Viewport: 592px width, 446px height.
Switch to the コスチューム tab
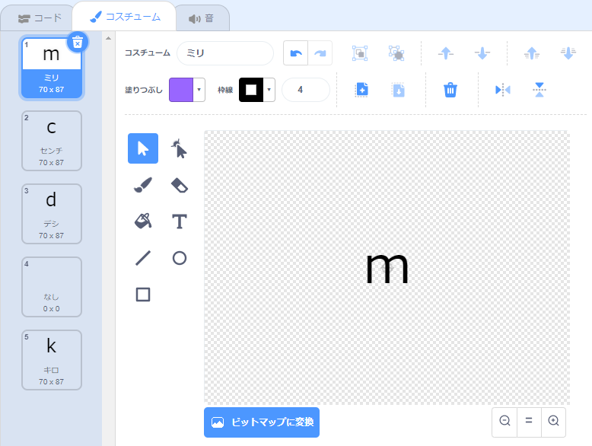pos(125,17)
